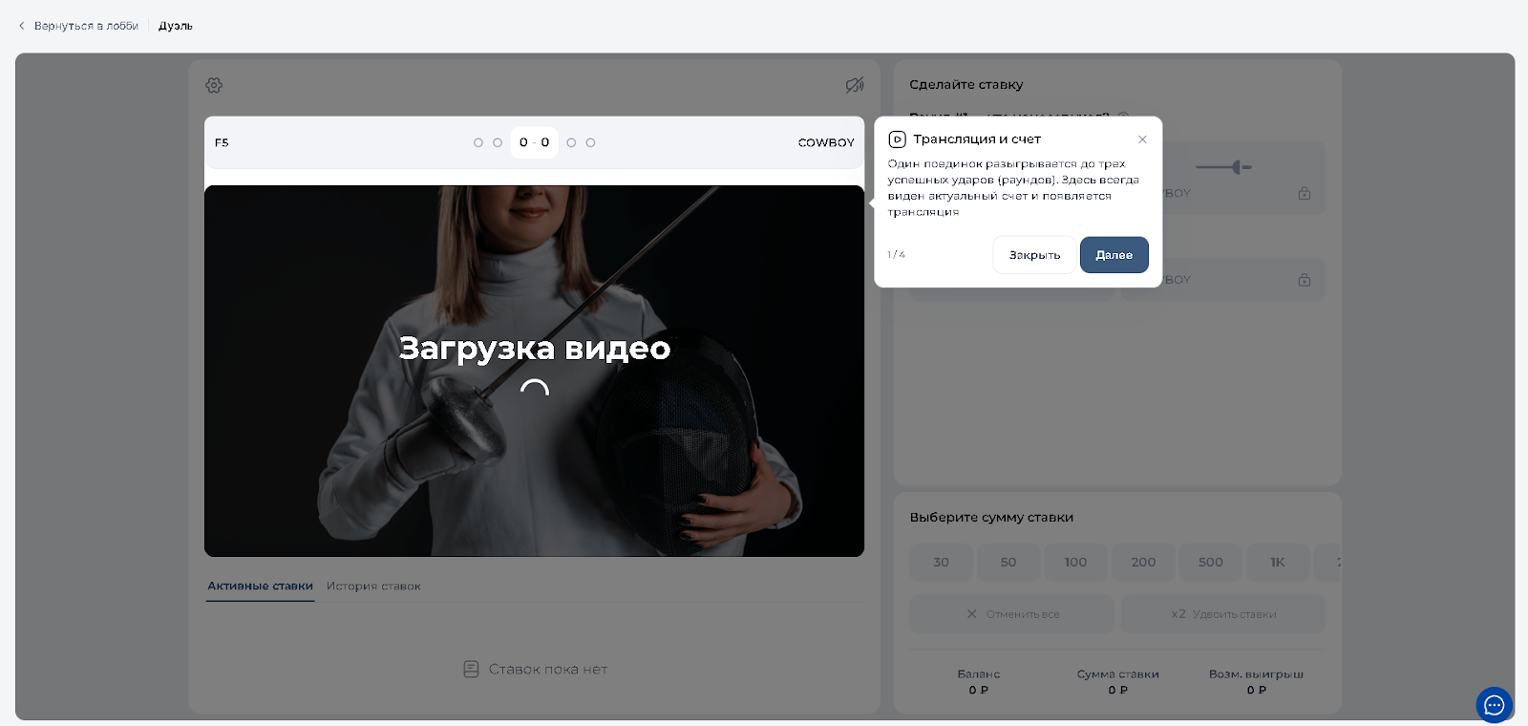Click x2 Удвоить ставки button
This screenshot has height=726, width=1528.
coord(1223,614)
